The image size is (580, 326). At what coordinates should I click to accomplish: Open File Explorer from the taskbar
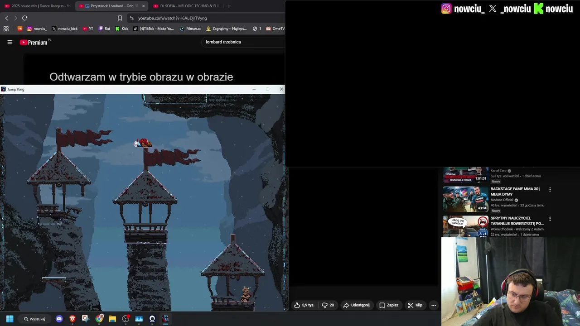click(112, 319)
